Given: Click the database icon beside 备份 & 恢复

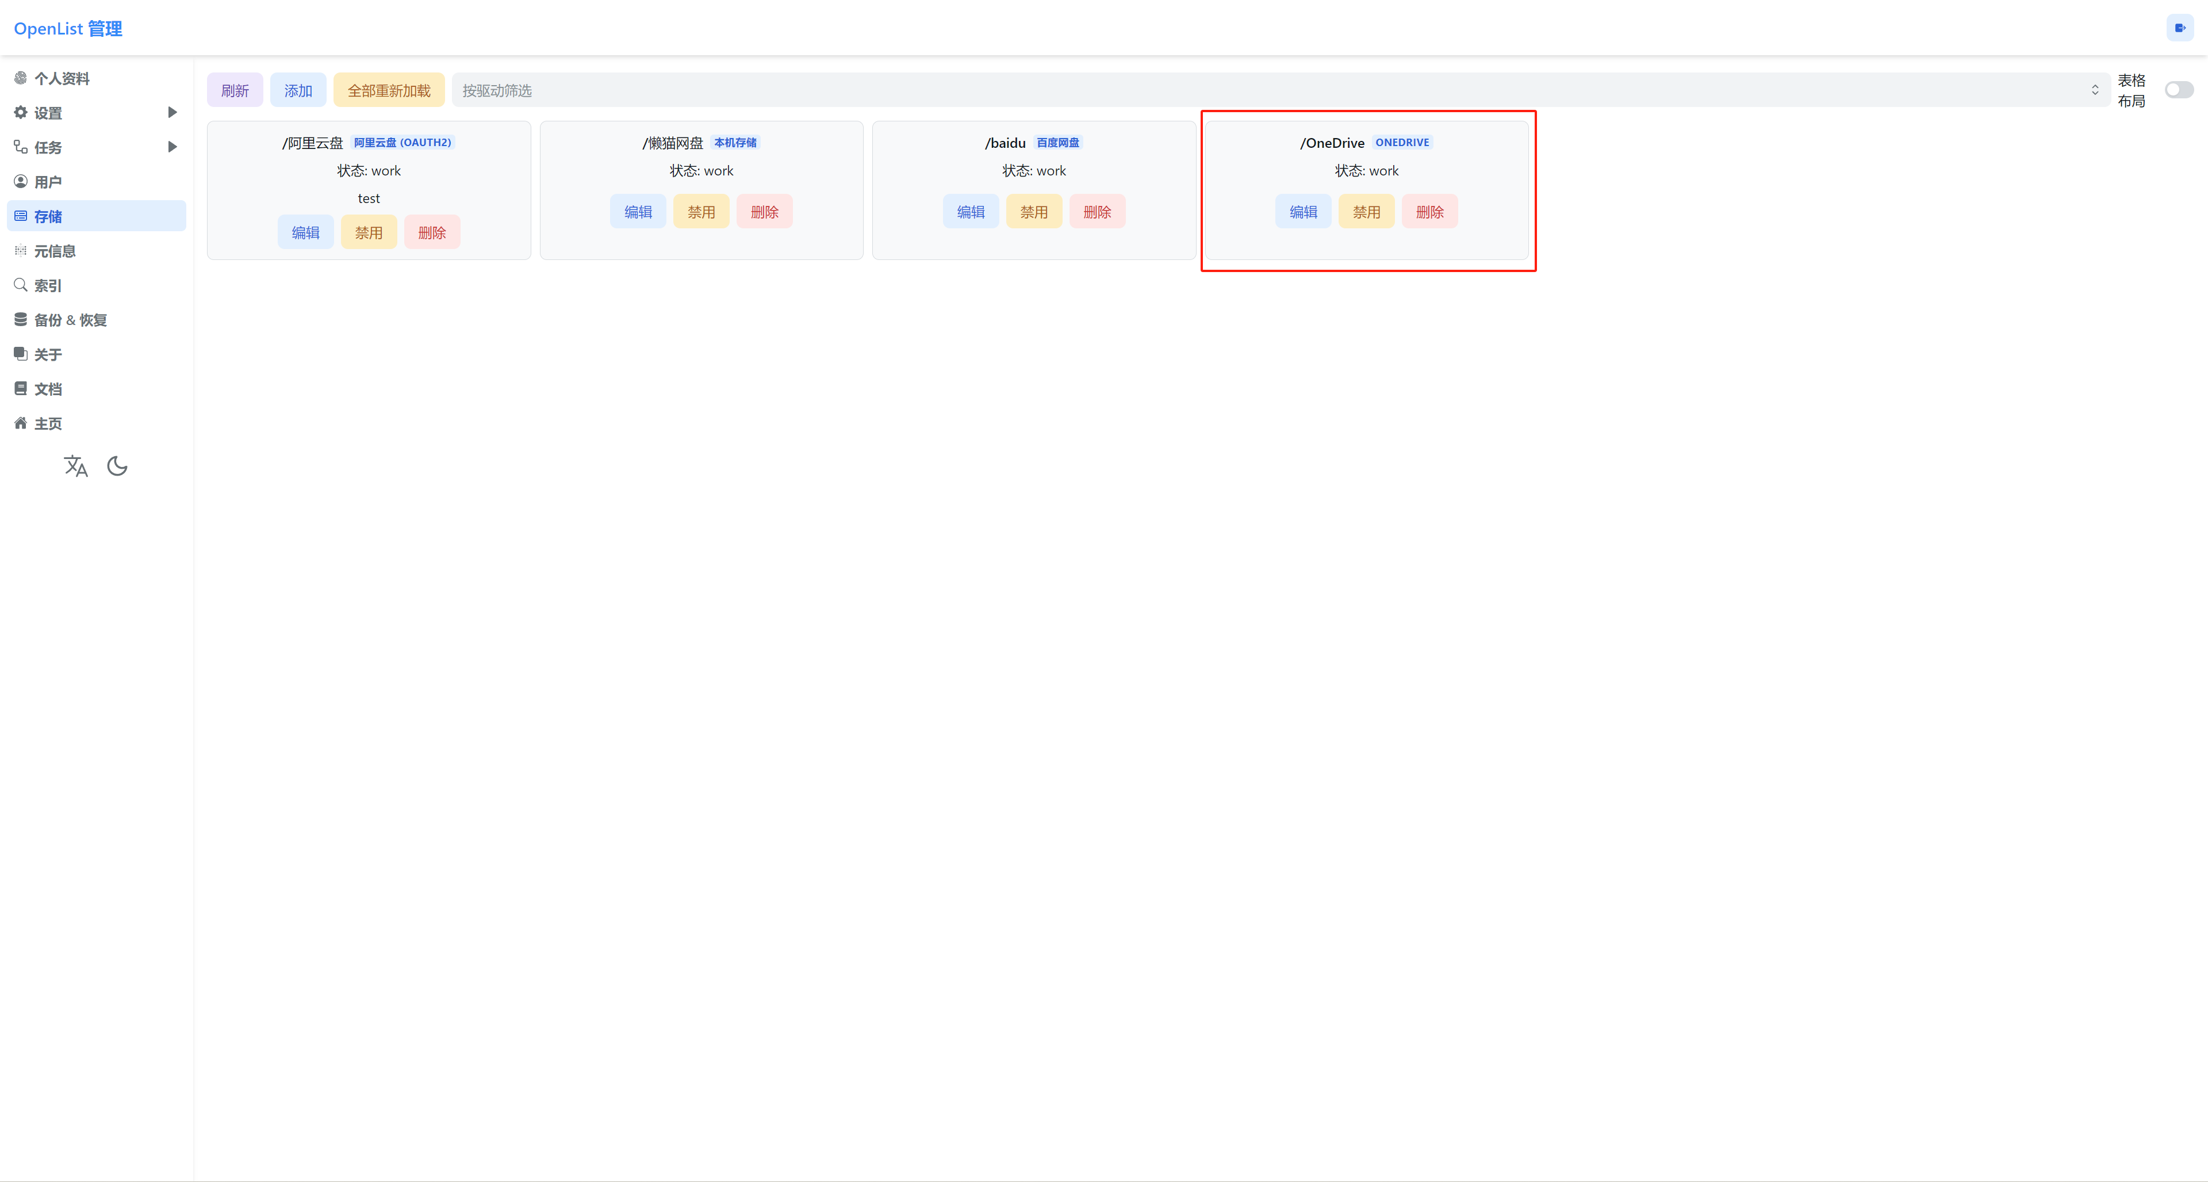Looking at the screenshot, I should pos(21,319).
